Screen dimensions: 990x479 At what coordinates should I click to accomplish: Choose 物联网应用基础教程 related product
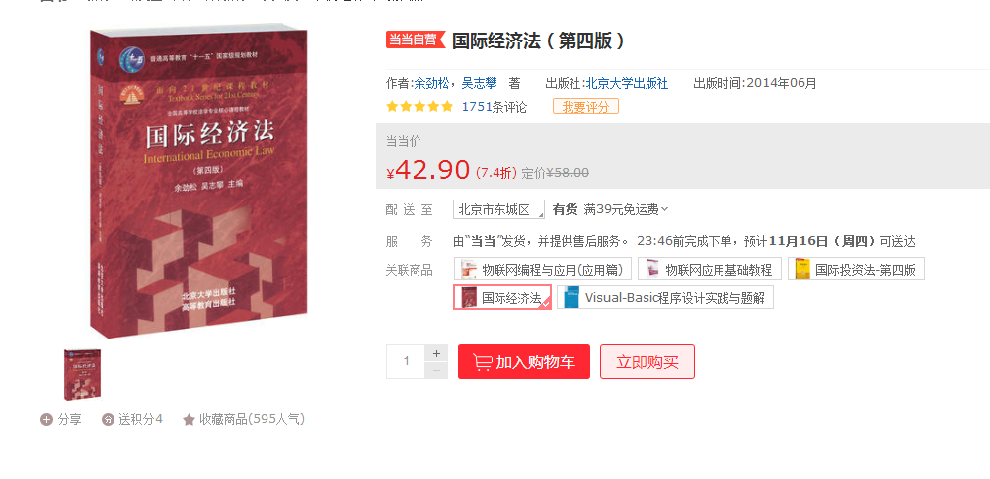click(x=709, y=270)
